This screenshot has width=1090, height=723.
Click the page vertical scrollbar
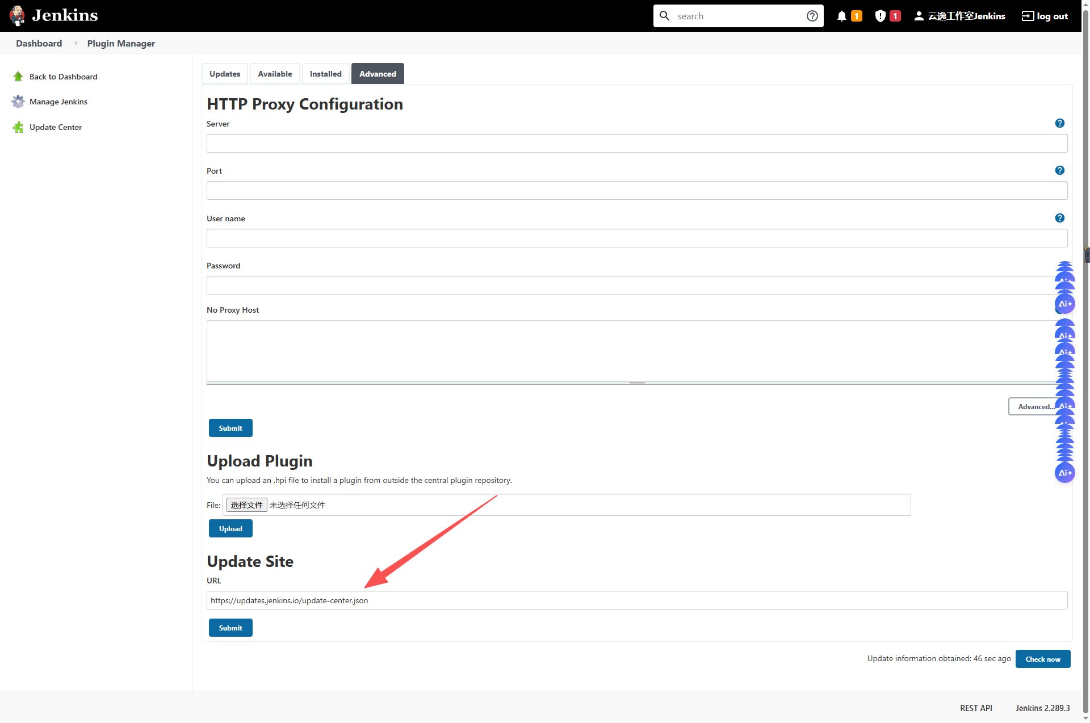pyautogui.click(x=1086, y=361)
